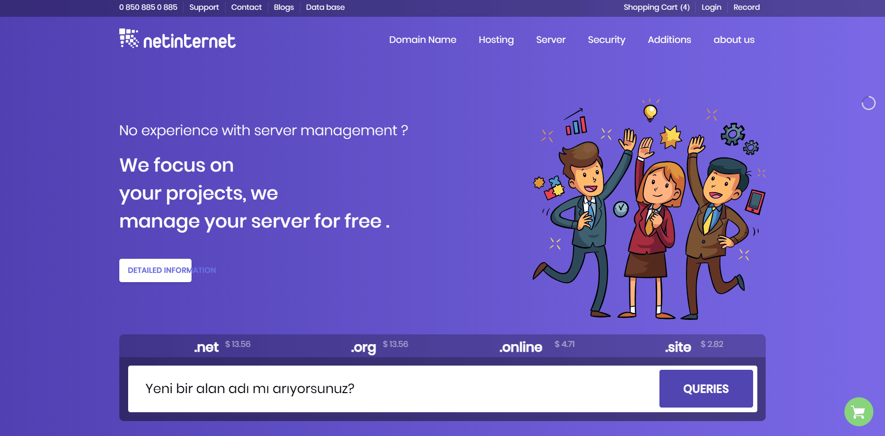
Task: Open the Blogs page
Action: tap(283, 7)
